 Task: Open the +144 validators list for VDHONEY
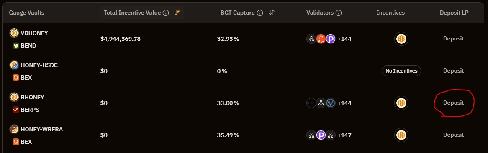click(x=344, y=39)
